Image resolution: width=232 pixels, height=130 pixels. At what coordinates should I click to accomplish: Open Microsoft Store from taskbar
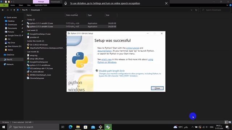[x=86, y=127]
